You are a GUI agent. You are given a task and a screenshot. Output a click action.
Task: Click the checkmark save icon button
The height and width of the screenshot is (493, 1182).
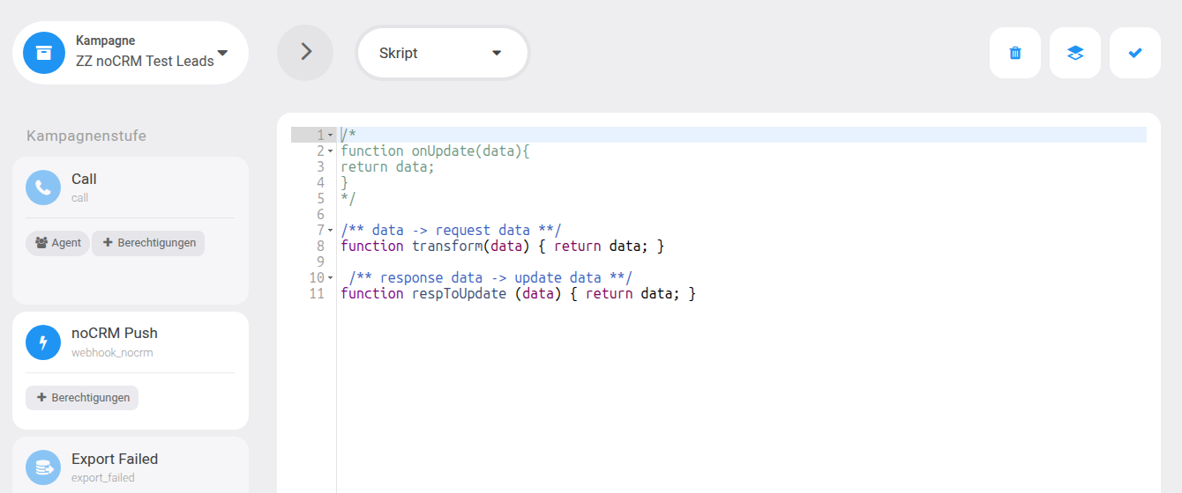(x=1135, y=53)
